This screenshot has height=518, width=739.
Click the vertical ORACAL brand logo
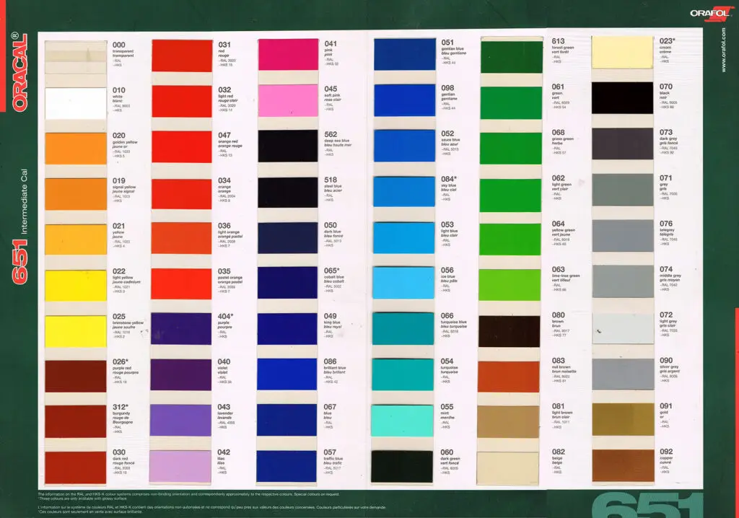pyautogui.click(x=20, y=72)
